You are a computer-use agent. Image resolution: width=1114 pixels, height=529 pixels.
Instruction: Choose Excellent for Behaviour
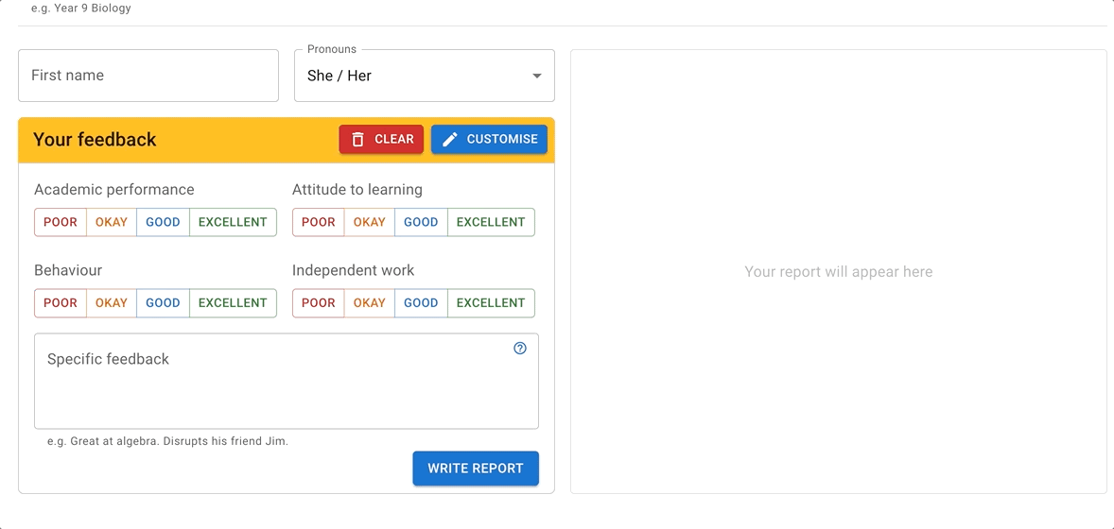pyautogui.click(x=233, y=303)
